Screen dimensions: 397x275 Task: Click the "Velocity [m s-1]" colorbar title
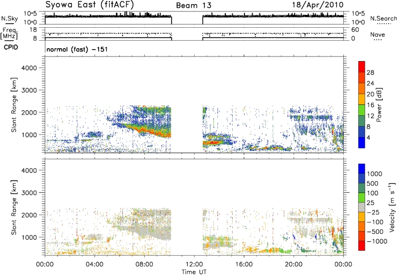[392, 207]
